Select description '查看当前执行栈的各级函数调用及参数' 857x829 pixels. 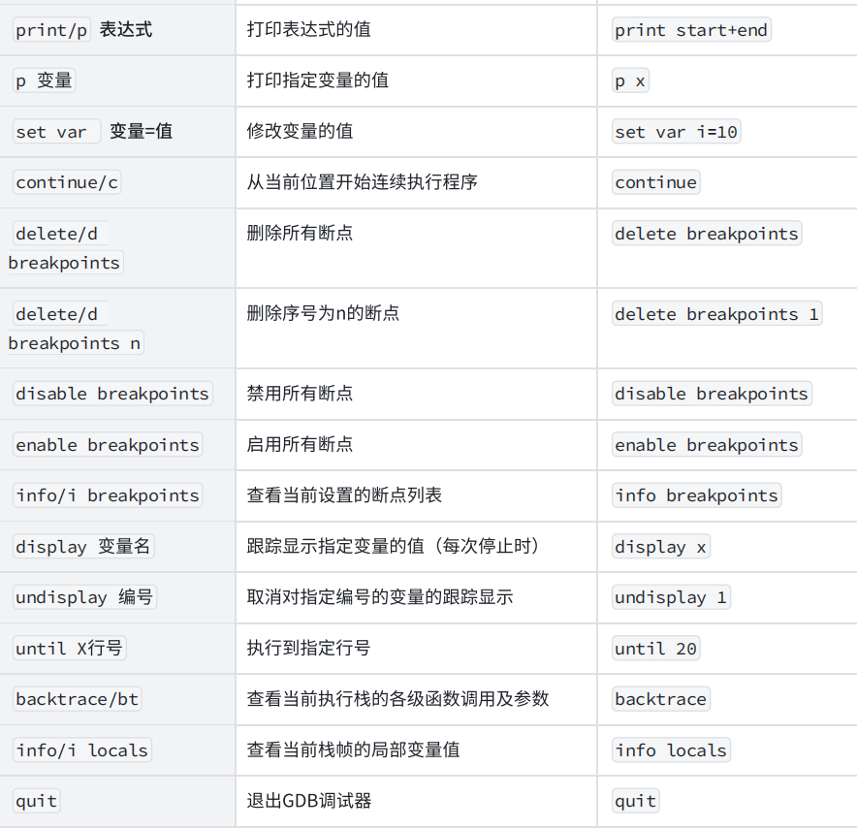pos(397,699)
